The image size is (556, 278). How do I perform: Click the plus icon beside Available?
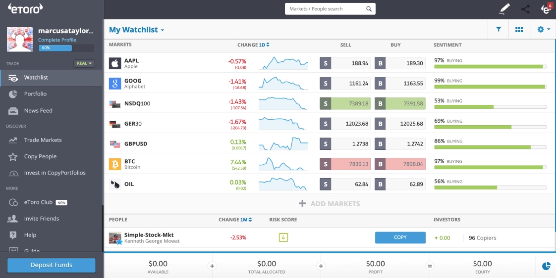pyautogui.click(x=212, y=266)
